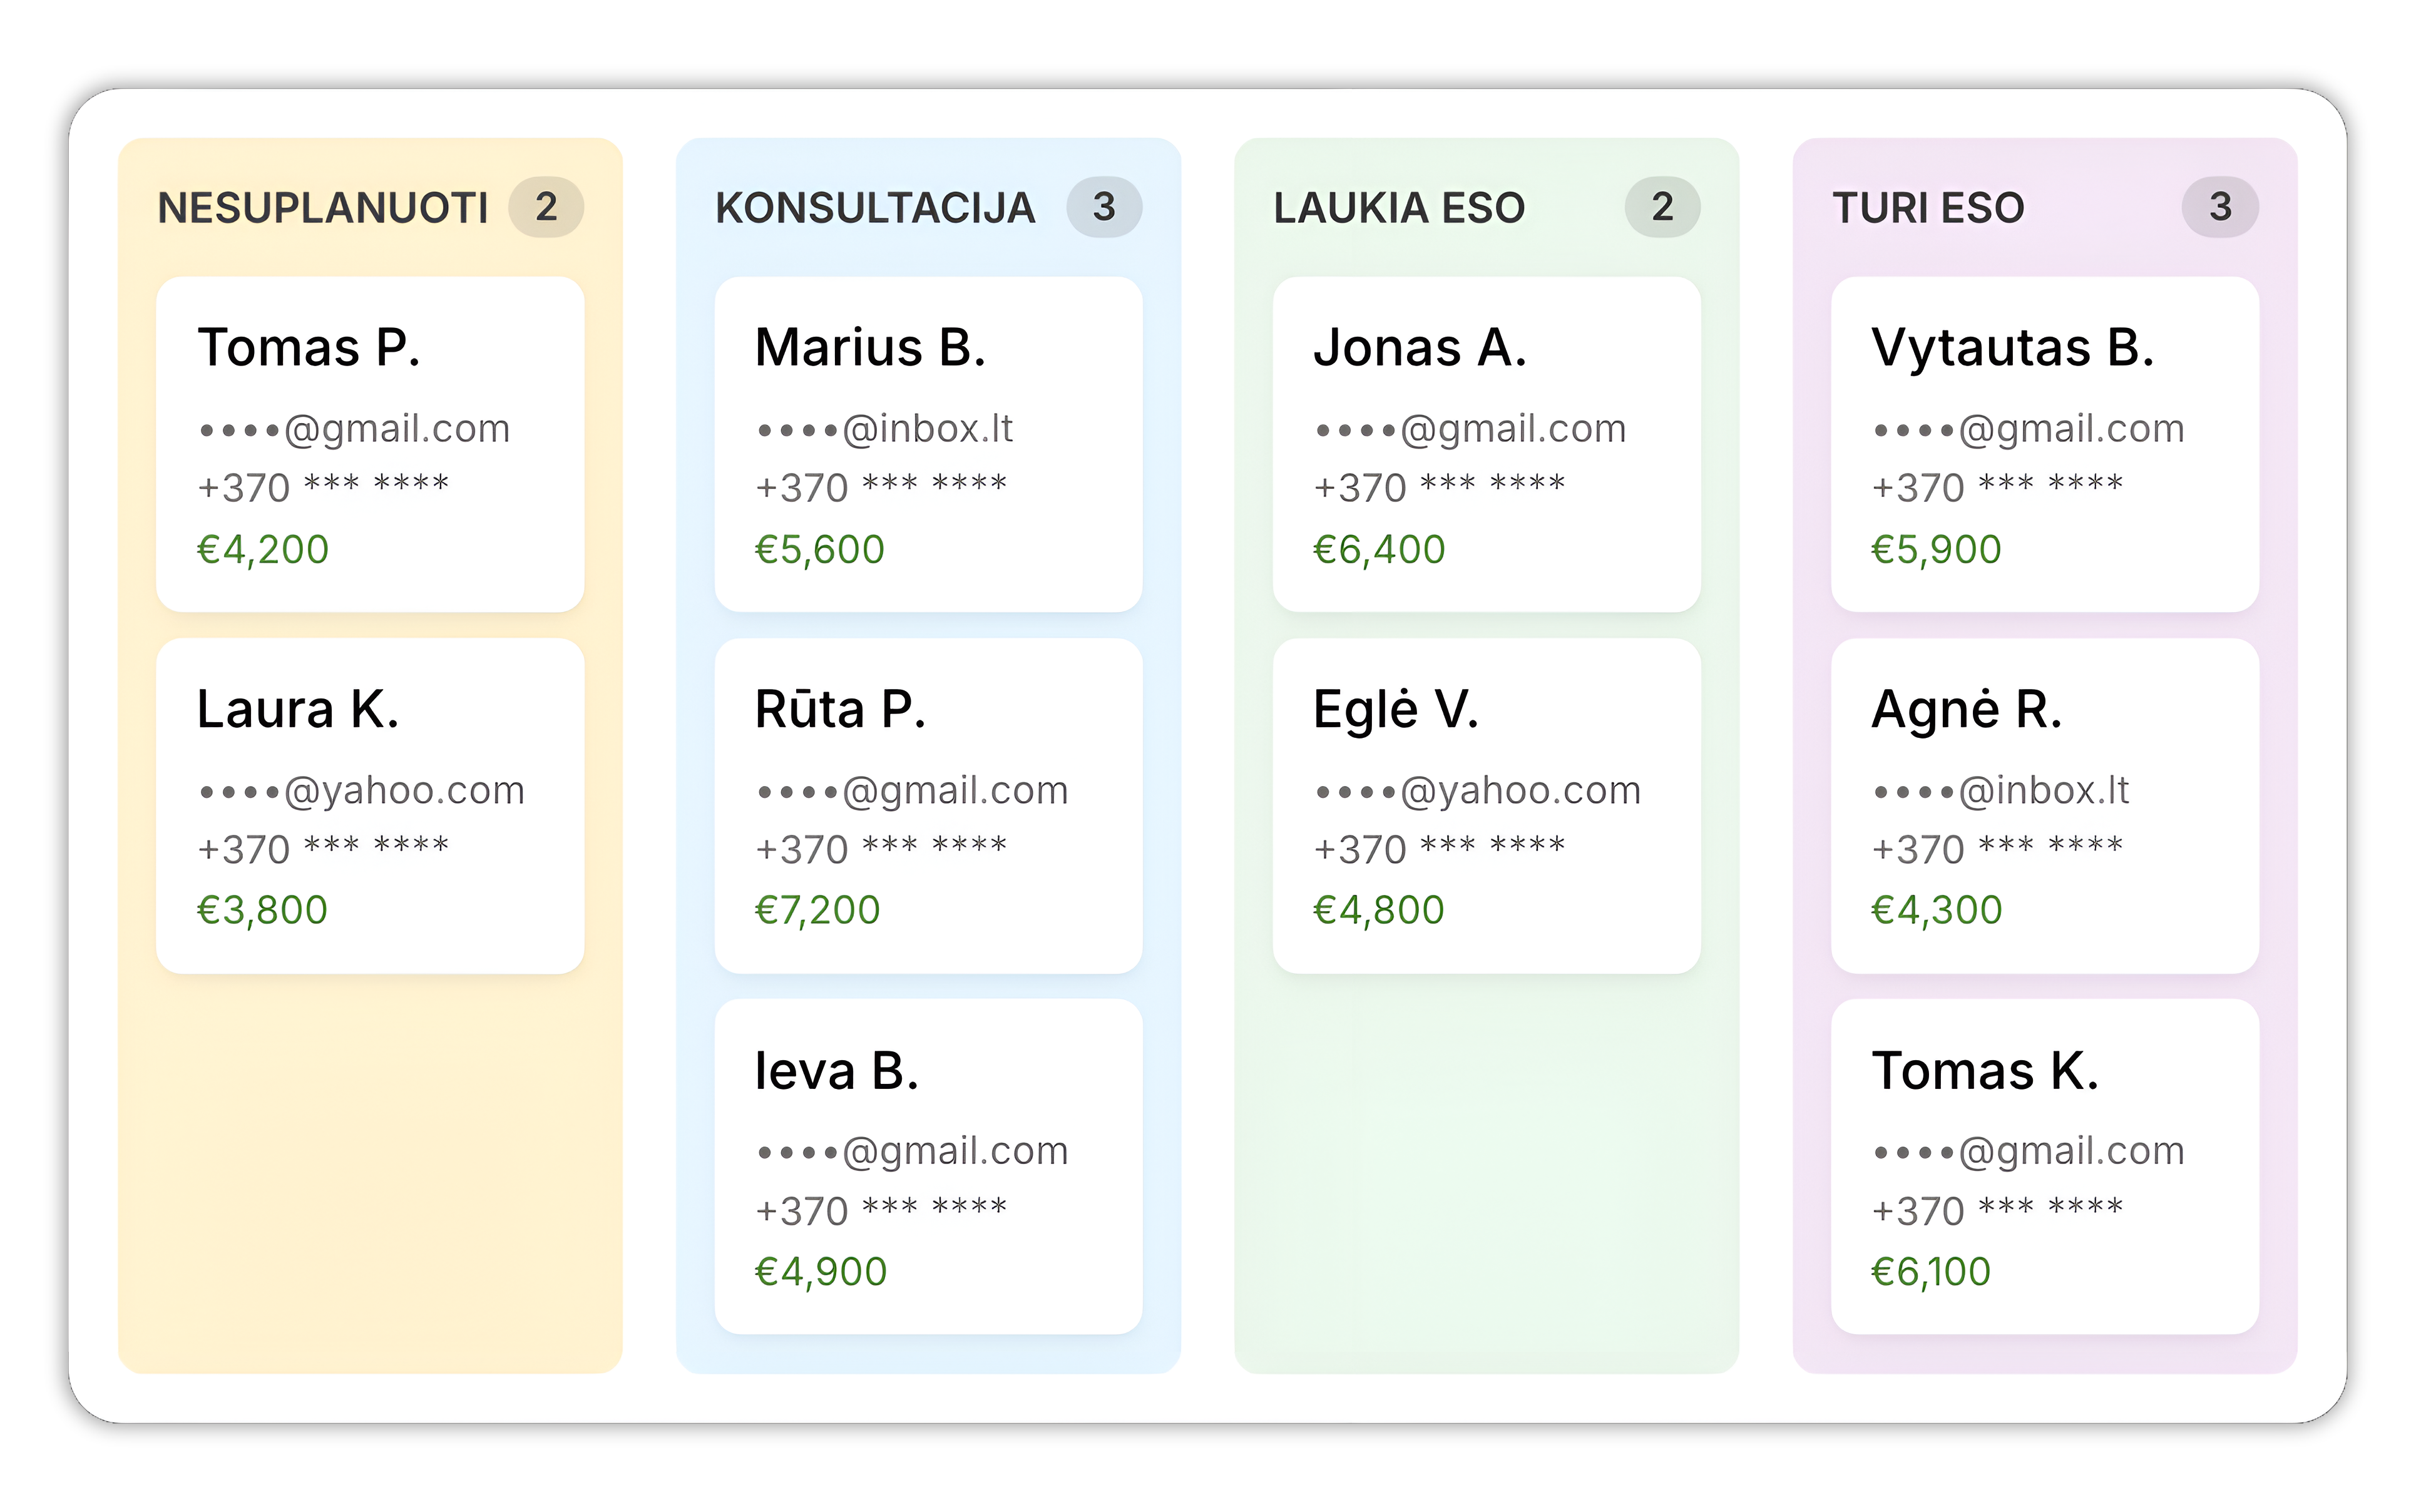This screenshot has height=1512, width=2416.
Task: Click the €7,200 amount on Rūta's card
Action: 817,910
